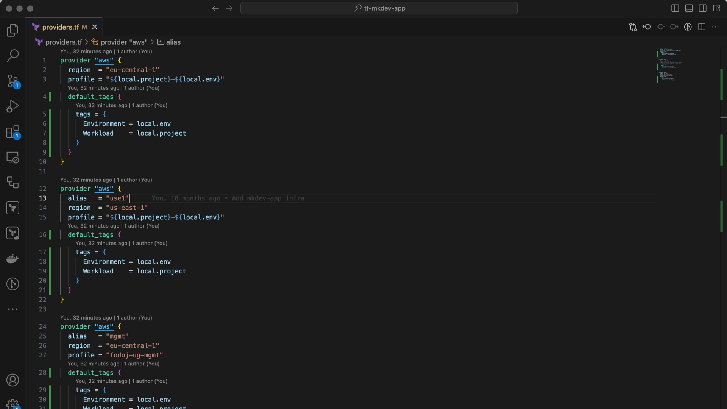Open previous revision of file
This screenshot has width=727, height=409.
click(x=647, y=27)
